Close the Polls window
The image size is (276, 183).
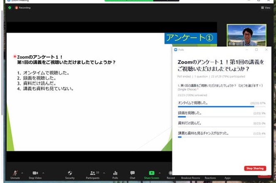click(x=266, y=50)
